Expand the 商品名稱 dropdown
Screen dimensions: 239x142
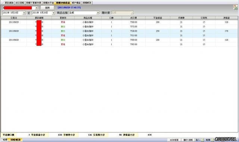[98, 13]
